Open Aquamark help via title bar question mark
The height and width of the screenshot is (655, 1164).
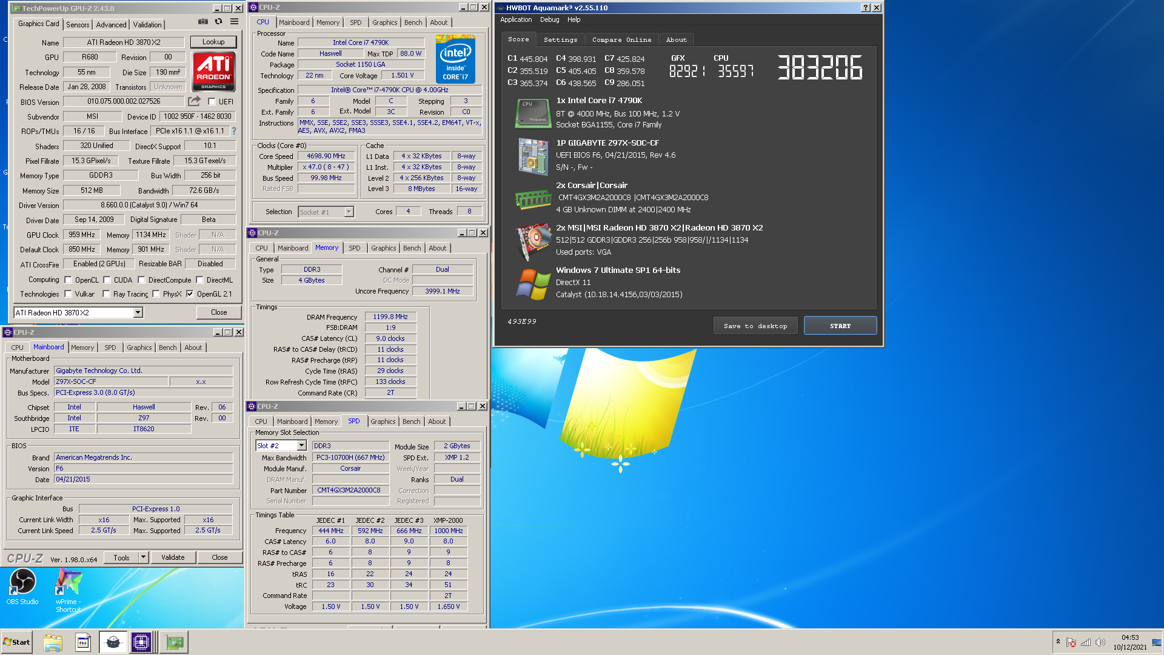[x=865, y=8]
